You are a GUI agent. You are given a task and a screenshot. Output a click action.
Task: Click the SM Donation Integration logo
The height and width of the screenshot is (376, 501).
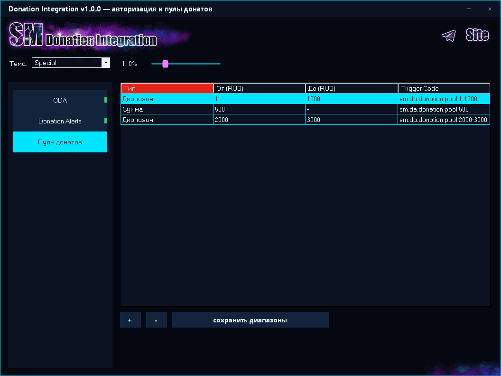coord(83,35)
